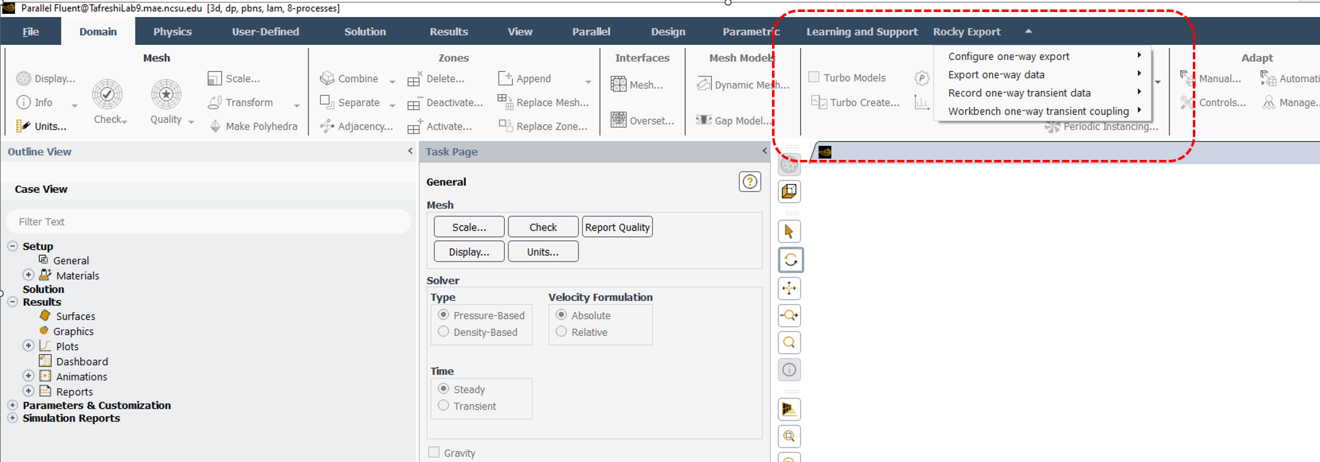Enable the Turbo Models checkbox
The height and width of the screenshot is (462, 1320).
[814, 77]
